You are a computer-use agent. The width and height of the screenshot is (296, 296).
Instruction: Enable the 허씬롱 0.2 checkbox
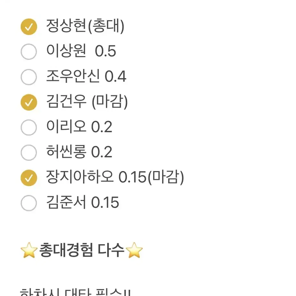coord(29,153)
